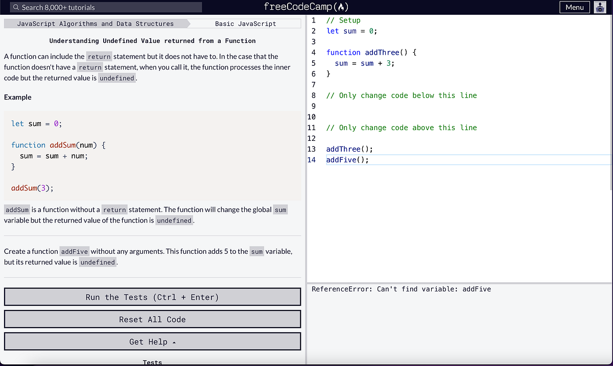Image resolution: width=613 pixels, height=366 pixels.
Task: Click the ReferenceError message in the console
Action: coord(402,289)
